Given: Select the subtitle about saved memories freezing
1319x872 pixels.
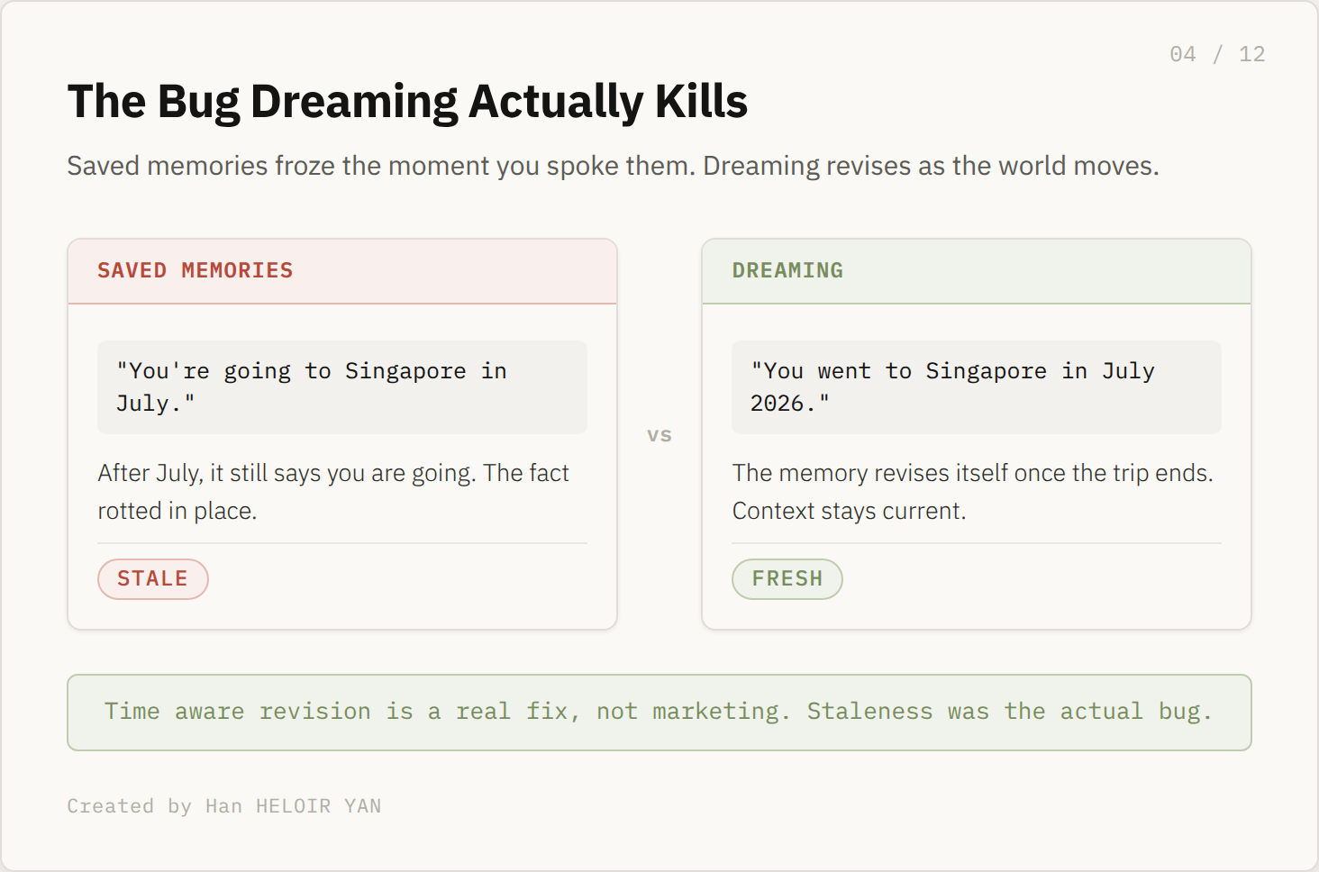Looking at the screenshot, I should 613,166.
